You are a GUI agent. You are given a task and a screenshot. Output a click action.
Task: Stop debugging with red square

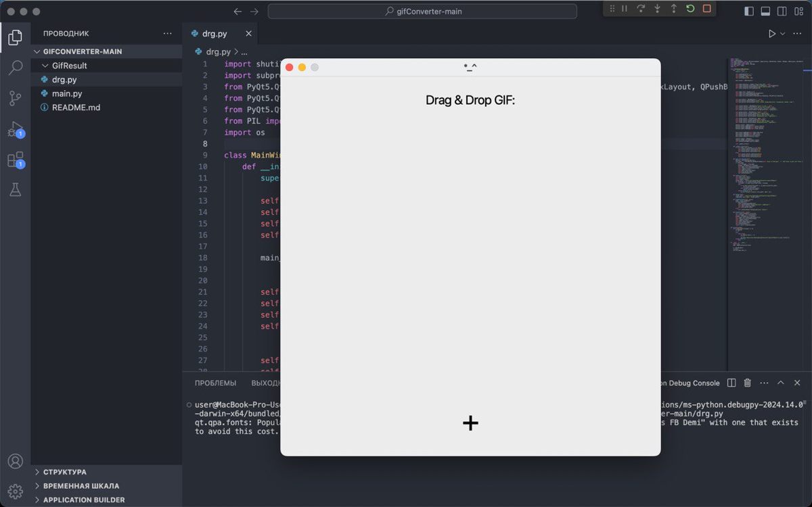(x=706, y=9)
